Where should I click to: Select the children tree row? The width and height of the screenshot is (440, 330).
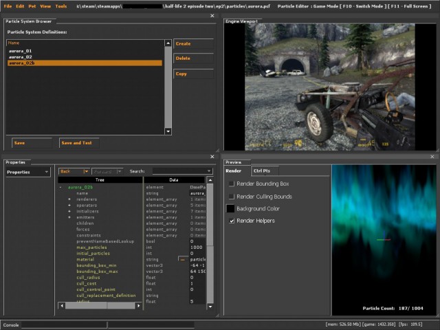coord(85,223)
